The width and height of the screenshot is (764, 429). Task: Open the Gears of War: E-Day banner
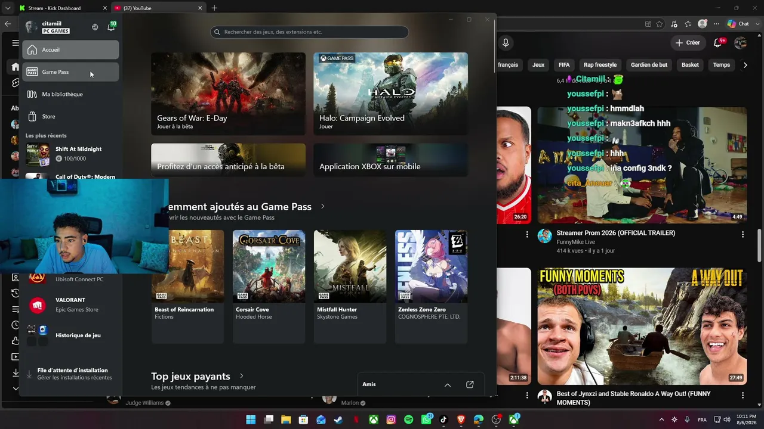228,94
